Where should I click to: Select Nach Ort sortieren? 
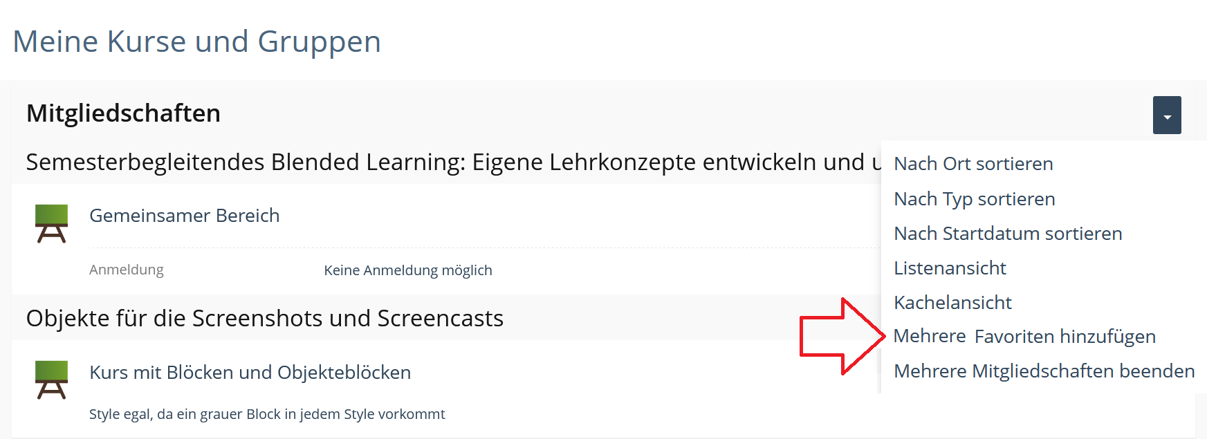(x=973, y=164)
